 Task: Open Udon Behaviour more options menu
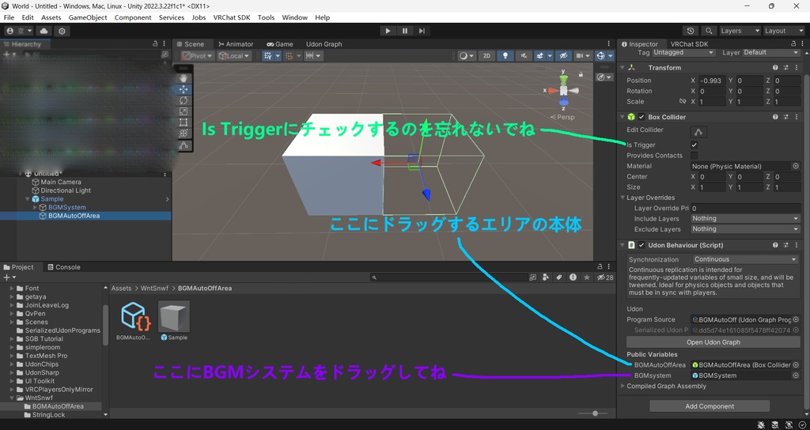point(796,245)
